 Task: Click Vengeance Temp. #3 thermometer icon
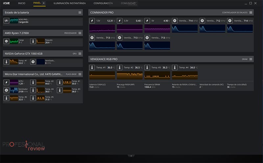(x=147, y=67)
